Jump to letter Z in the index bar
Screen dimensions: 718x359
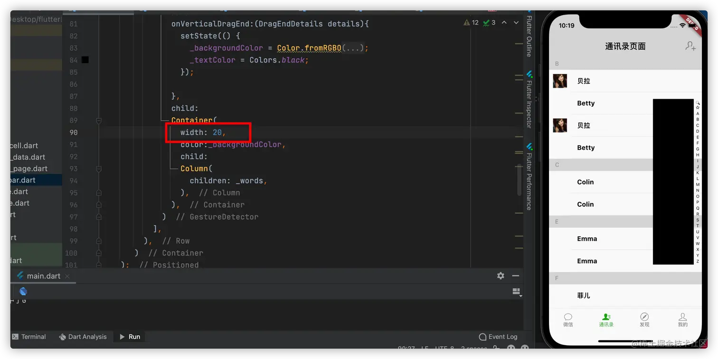click(x=698, y=261)
